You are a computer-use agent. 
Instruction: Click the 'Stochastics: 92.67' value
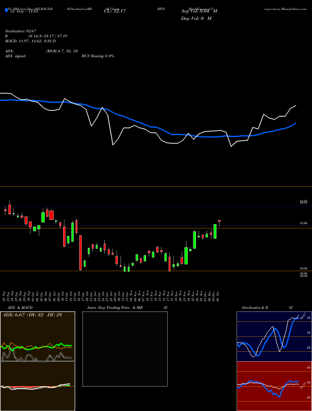click(20, 31)
